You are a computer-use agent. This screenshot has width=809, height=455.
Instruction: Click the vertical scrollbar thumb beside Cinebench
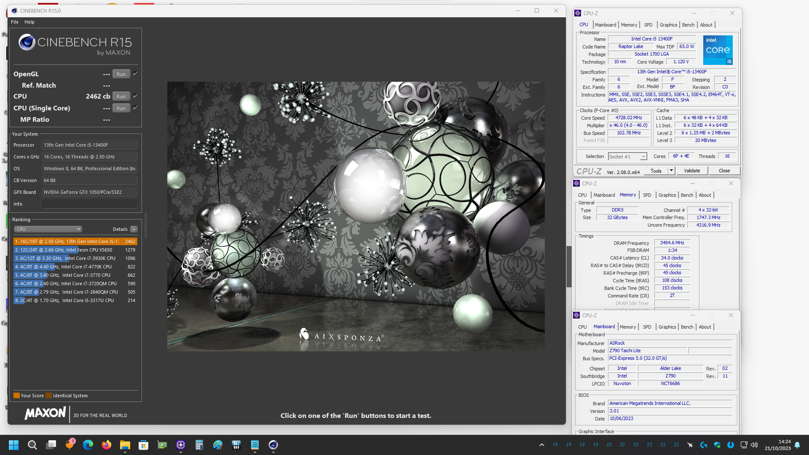(x=569, y=267)
